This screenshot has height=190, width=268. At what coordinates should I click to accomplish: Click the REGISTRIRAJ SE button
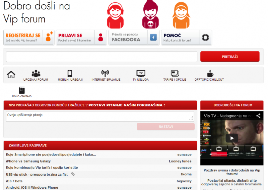[x=29, y=37]
